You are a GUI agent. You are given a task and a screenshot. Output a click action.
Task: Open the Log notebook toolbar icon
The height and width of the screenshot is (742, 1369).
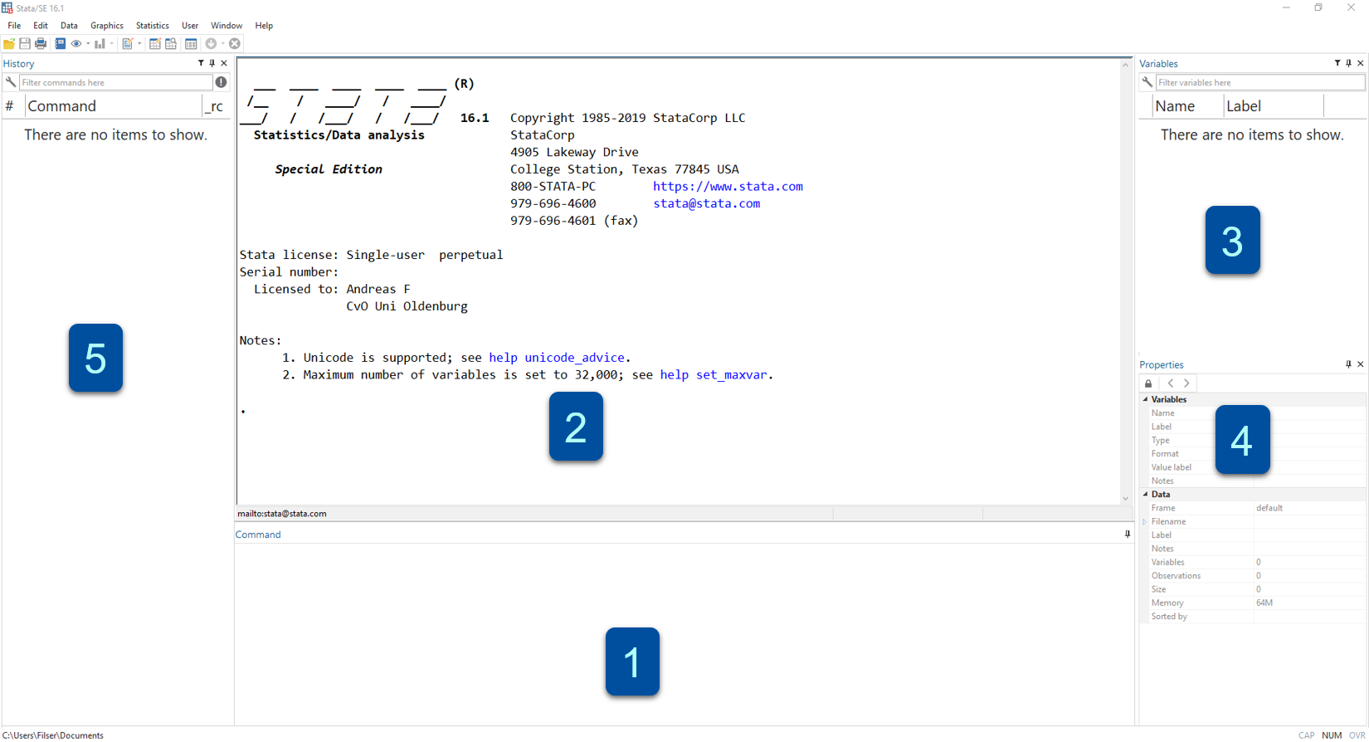click(x=61, y=43)
